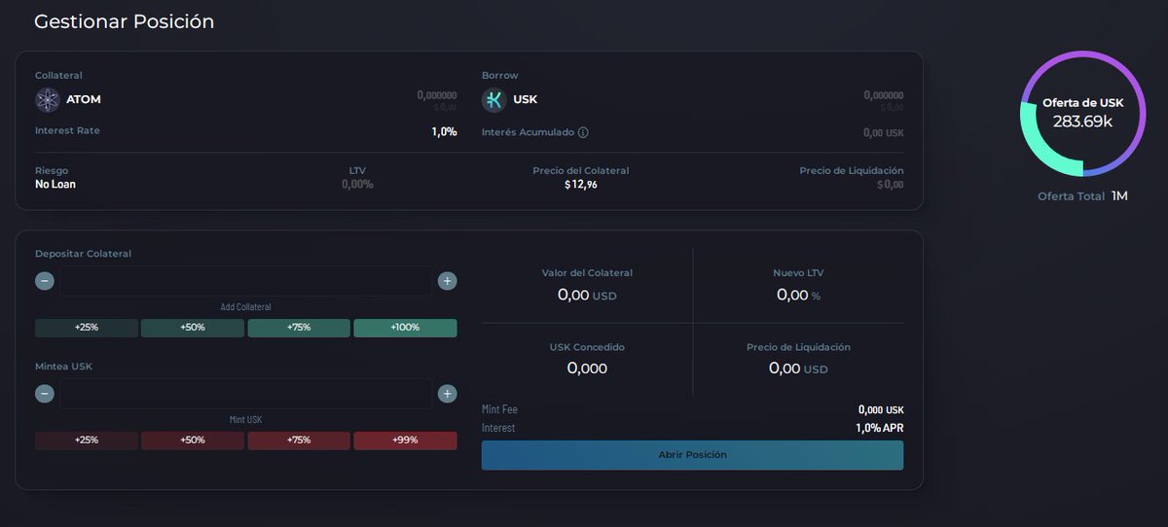Click the ATOM collateral token icon
Image resolution: width=1168 pixels, height=527 pixels.
(48, 99)
